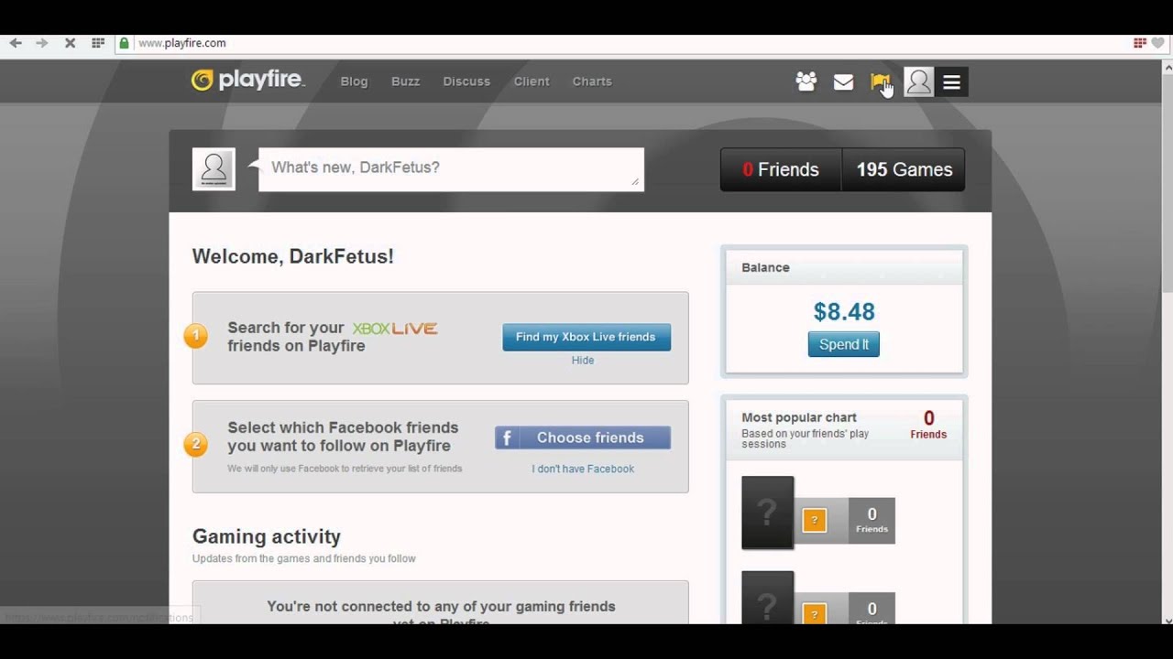Screen dimensions: 1173x659
Task: Open the messages envelope icon
Action: point(844,82)
